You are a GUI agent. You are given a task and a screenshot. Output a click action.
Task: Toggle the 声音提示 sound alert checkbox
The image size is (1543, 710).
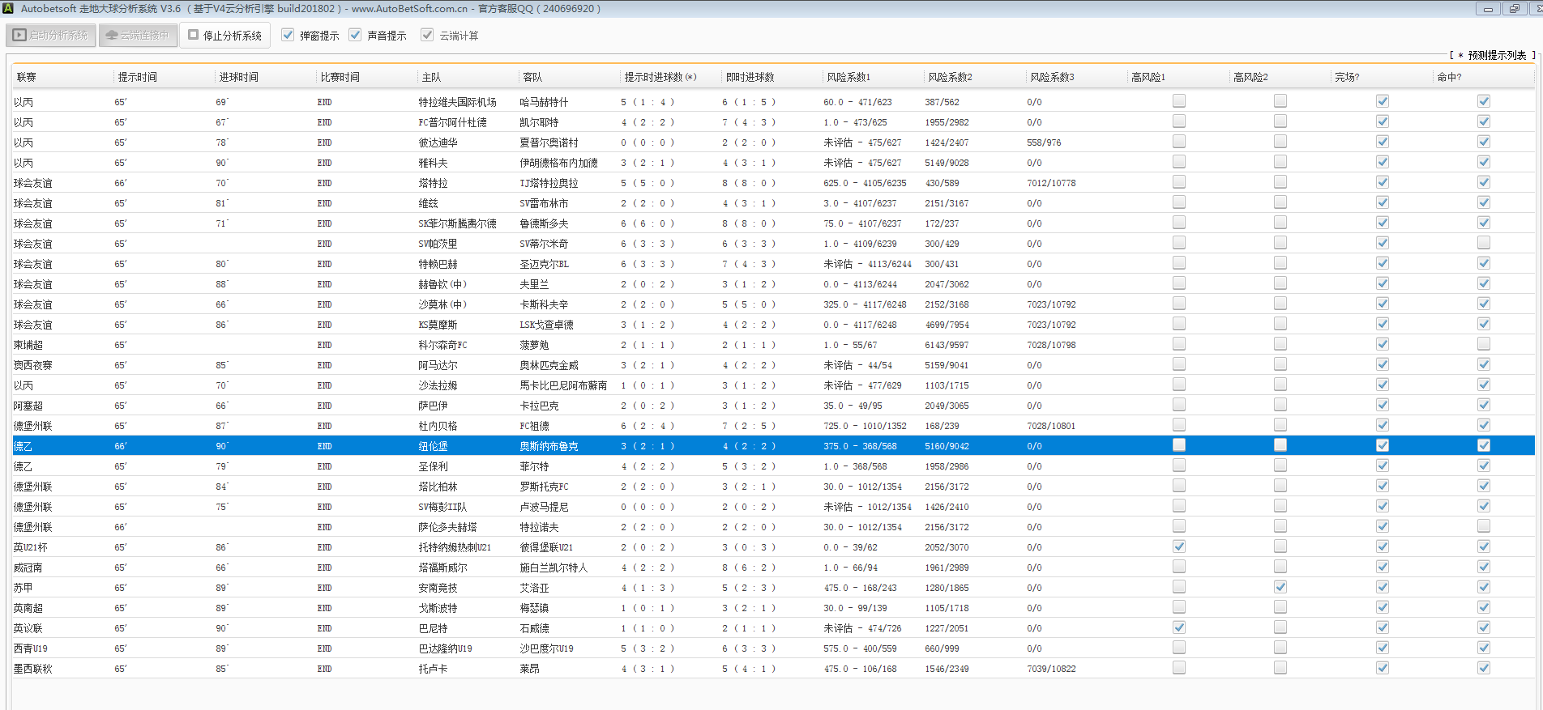coord(355,36)
